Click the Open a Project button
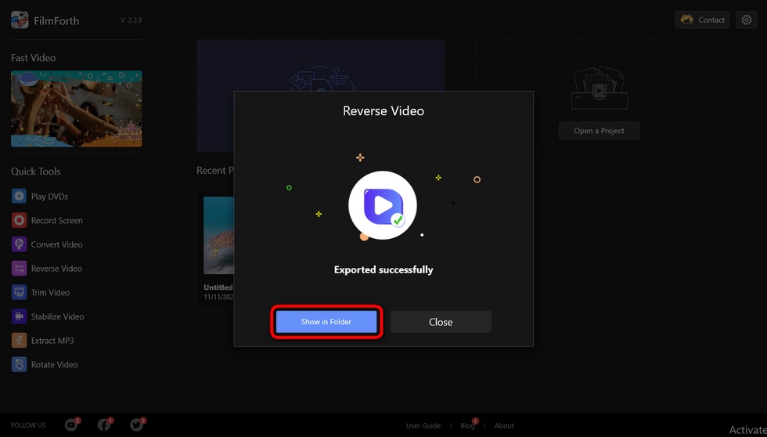Screen dimensions: 767x437 point(600,131)
